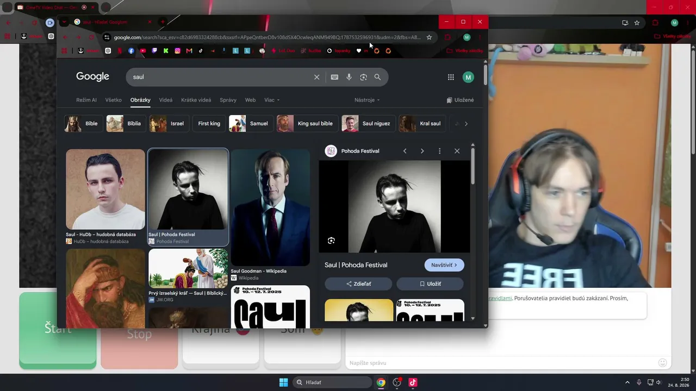Open the Uložené saved items link
The image size is (696, 391).
pyautogui.click(x=460, y=100)
